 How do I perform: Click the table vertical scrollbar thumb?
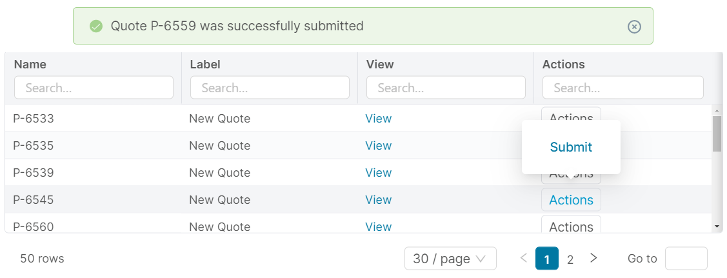[x=717, y=134]
